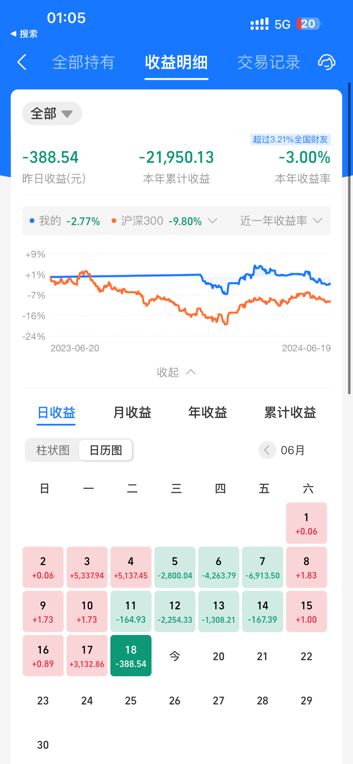Tap the orange 沪深300 legend dot
Viewport: 353px width, 764px height.
(x=114, y=221)
